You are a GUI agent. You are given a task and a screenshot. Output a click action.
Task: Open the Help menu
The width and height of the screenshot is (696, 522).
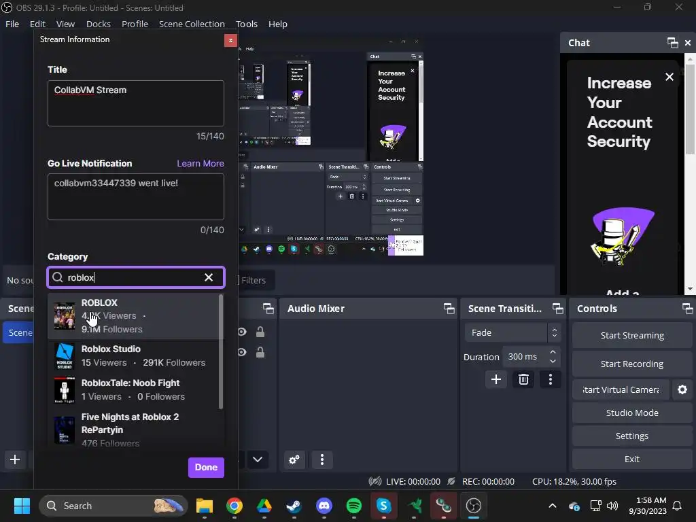point(278,24)
